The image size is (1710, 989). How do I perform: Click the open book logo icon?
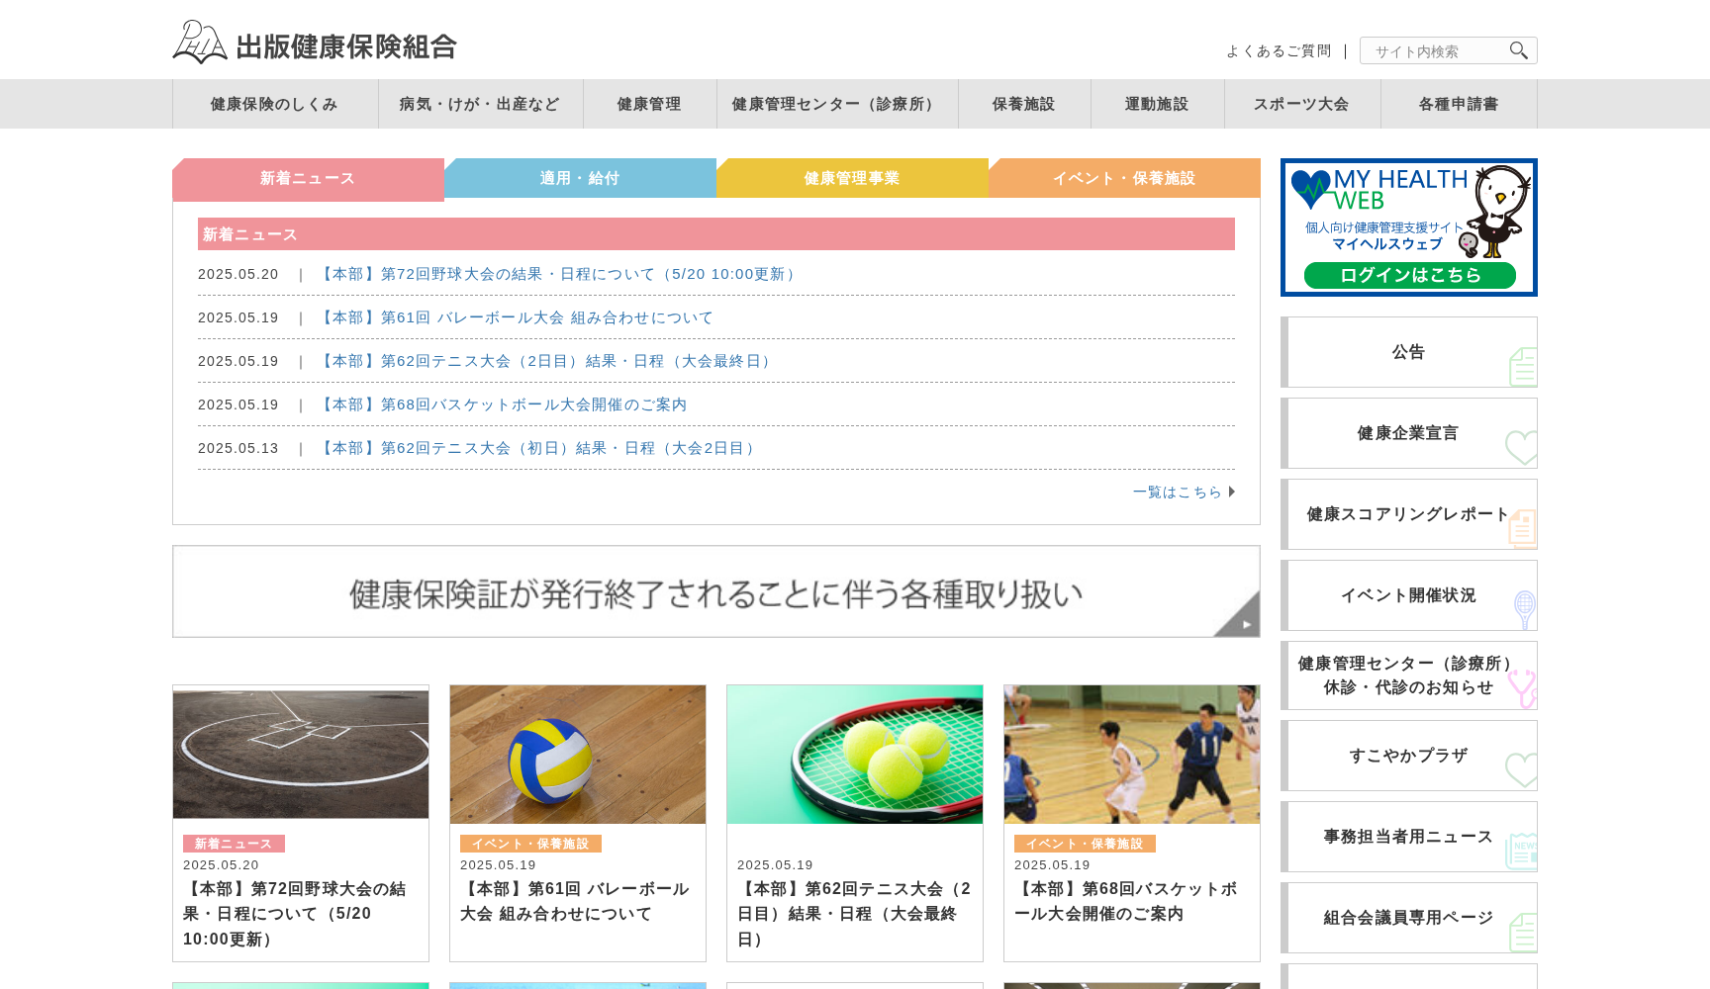pos(200,40)
